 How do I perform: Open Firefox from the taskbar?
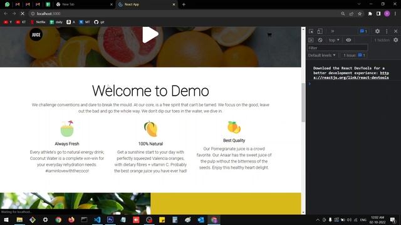pyautogui.click(x=71, y=219)
